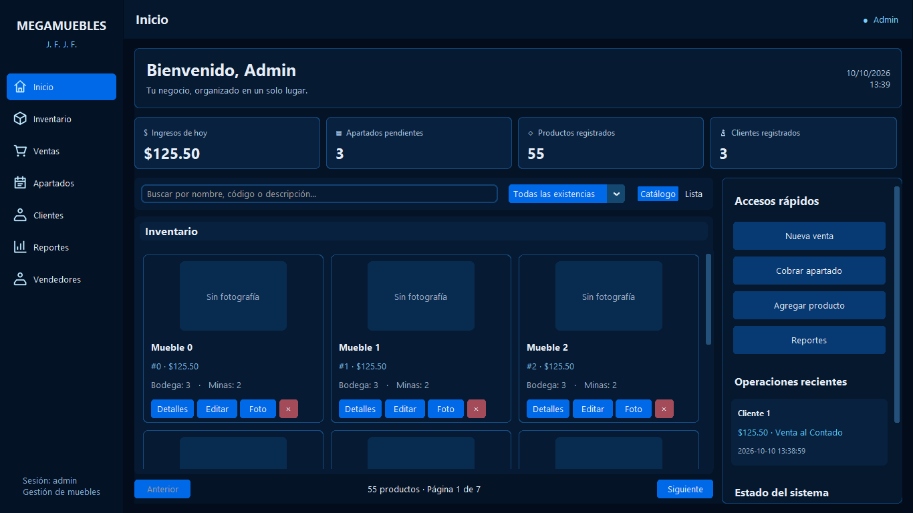
Task: Click the MEGAMUEBLES logo title
Action: 61,26
